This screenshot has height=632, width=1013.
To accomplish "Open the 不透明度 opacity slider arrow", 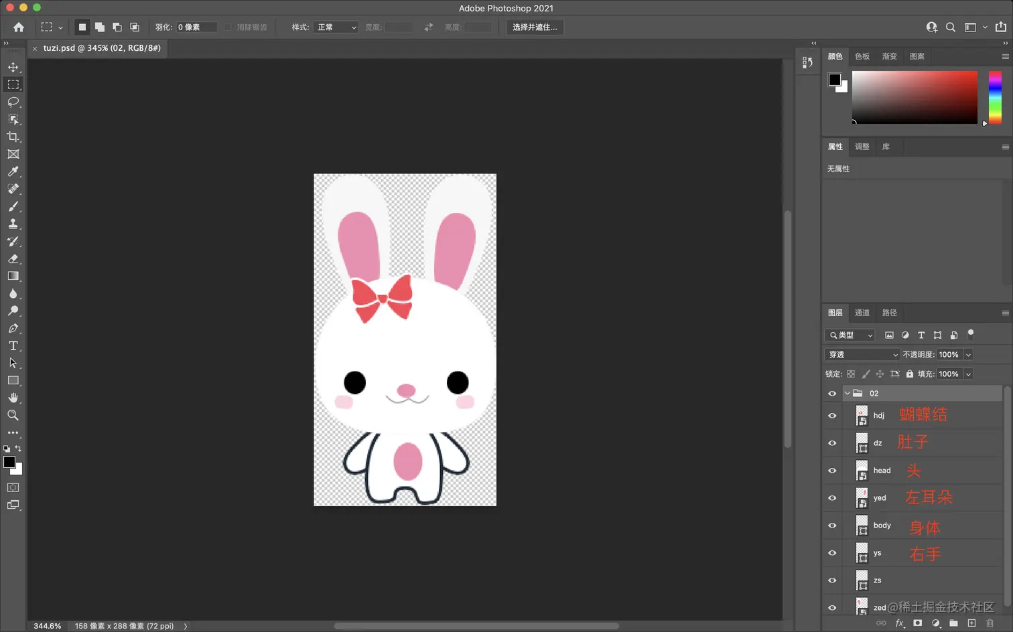I will 968,355.
